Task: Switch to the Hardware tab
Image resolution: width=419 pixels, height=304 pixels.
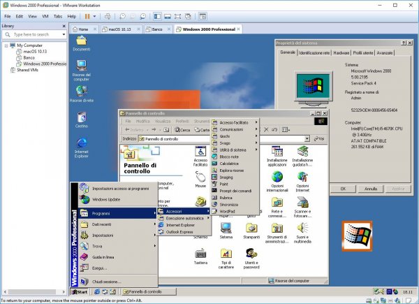Action: pos(341,52)
